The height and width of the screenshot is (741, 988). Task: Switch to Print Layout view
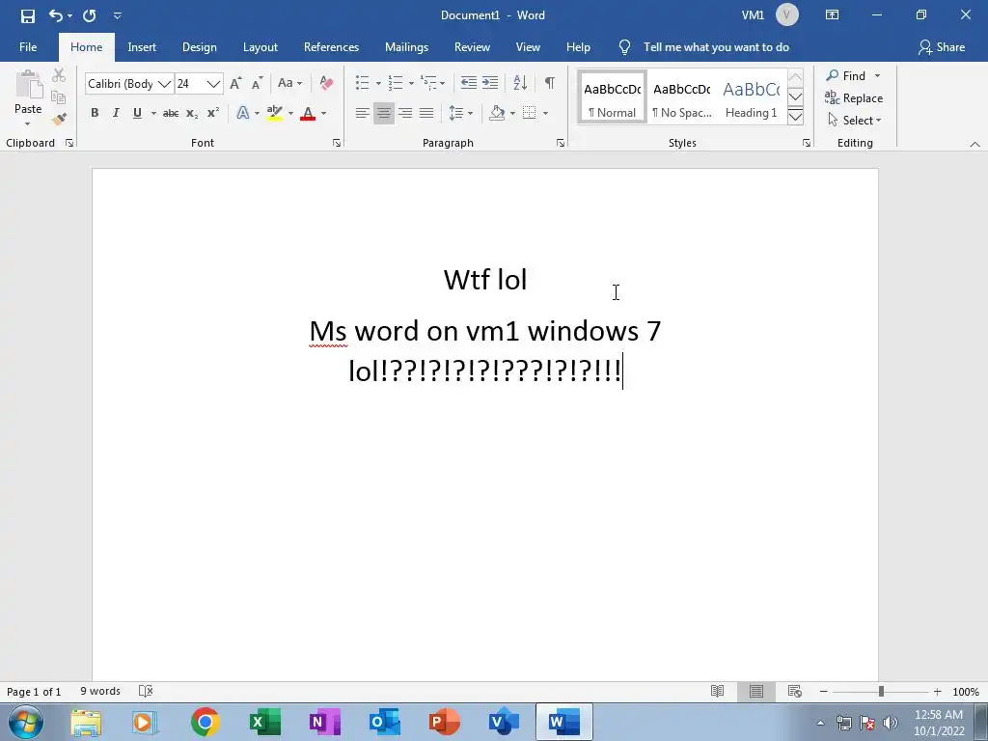(x=756, y=691)
